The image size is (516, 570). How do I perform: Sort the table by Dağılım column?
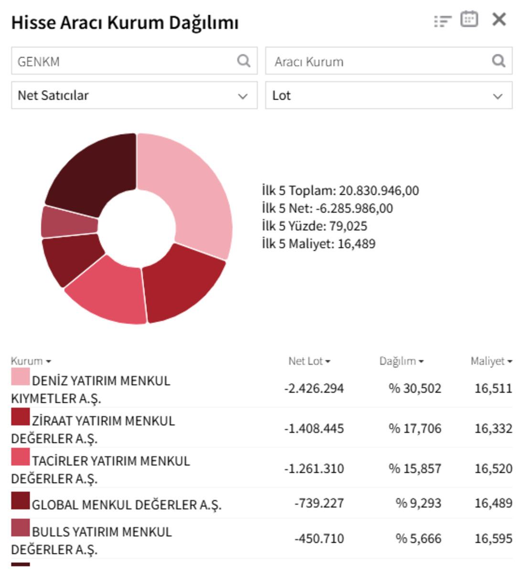(x=400, y=361)
